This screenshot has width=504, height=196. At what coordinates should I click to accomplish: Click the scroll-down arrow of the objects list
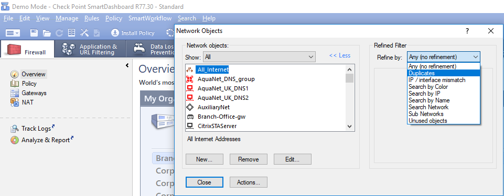point(349,127)
